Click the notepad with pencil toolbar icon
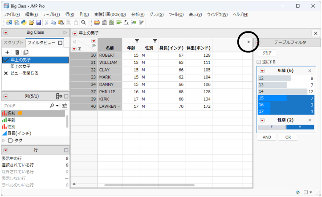This screenshot has width=322, height=197. [x=141, y=23]
